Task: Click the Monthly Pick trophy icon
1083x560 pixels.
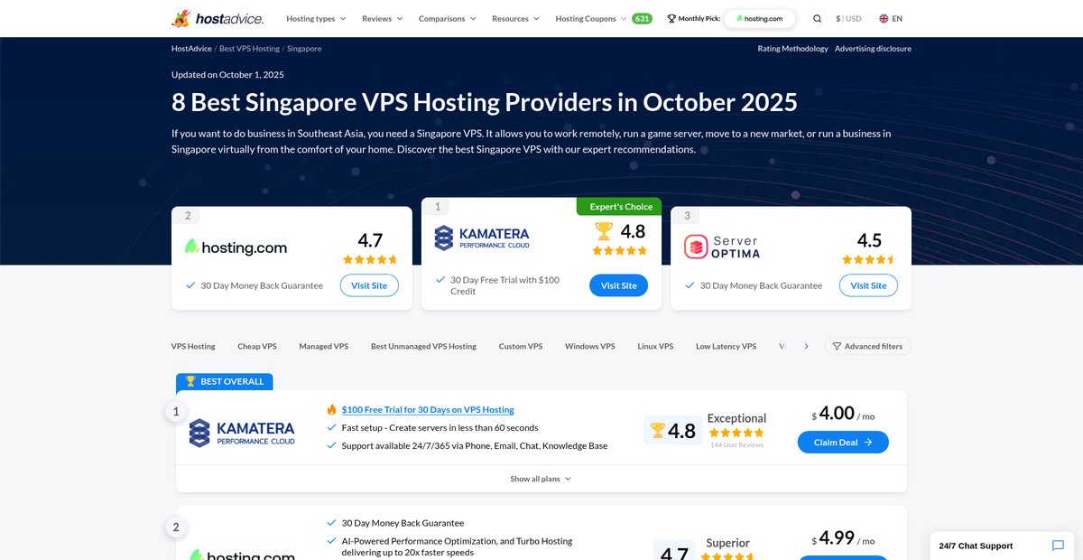Action: pos(671,18)
